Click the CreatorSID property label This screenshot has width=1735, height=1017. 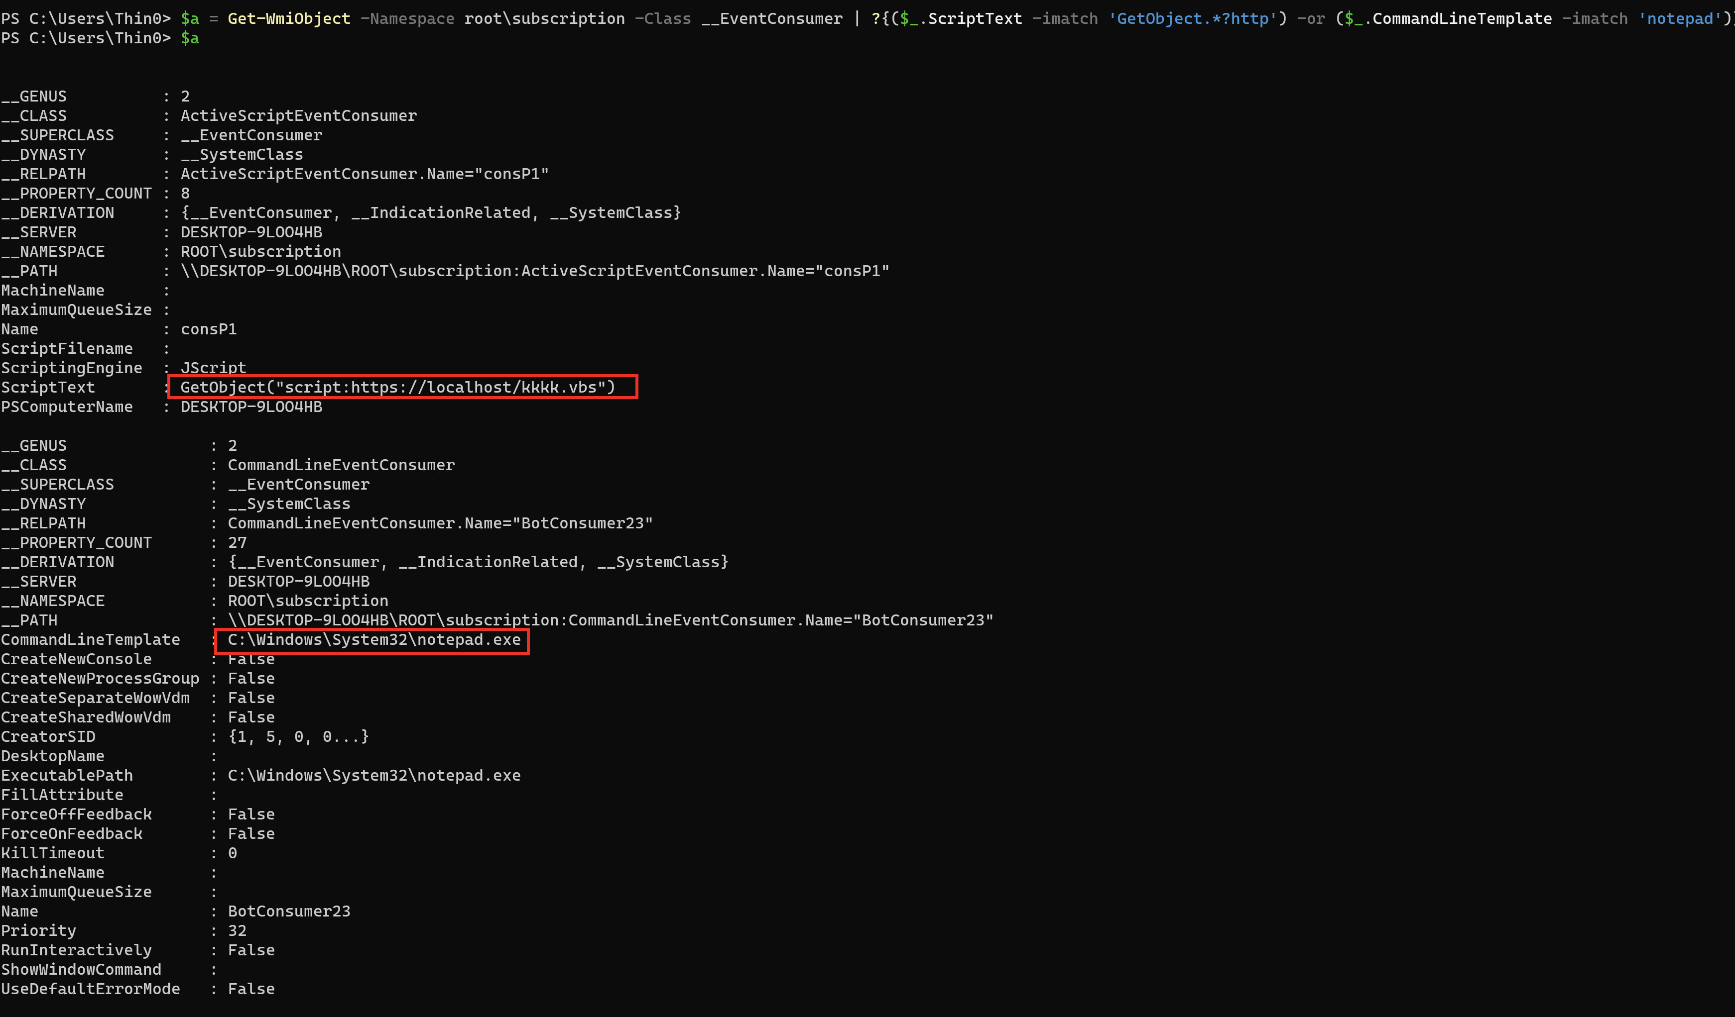coord(48,737)
